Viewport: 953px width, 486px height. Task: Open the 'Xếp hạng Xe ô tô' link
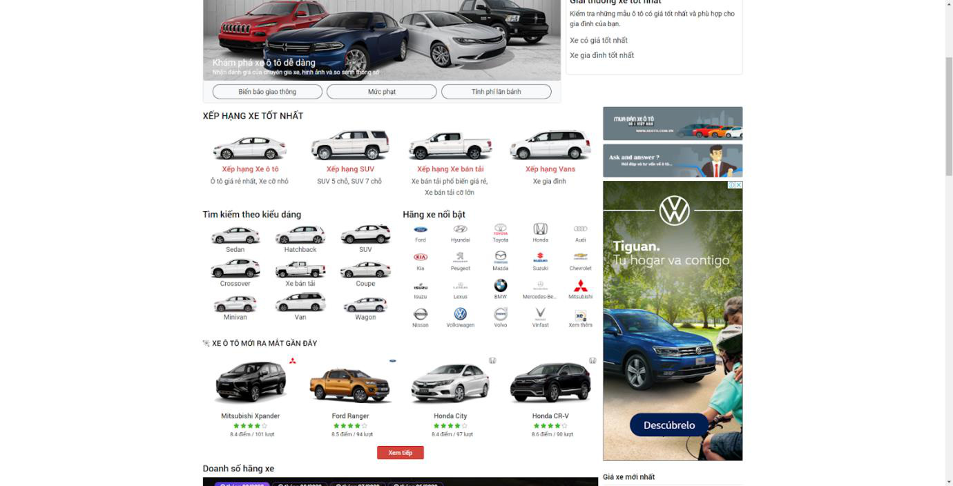coord(250,169)
